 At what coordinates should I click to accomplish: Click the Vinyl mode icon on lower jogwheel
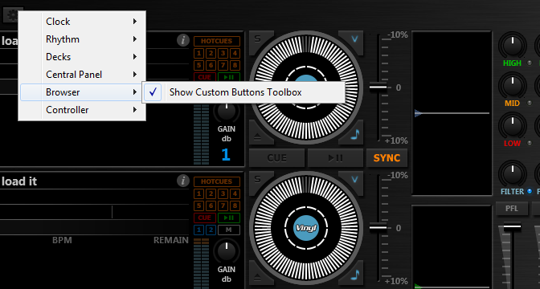point(306,227)
